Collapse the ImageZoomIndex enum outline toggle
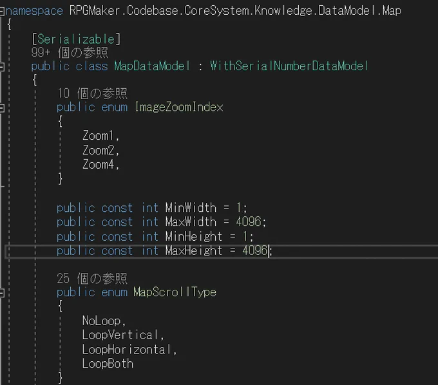The height and width of the screenshot is (385, 438). (x=2, y=108)
